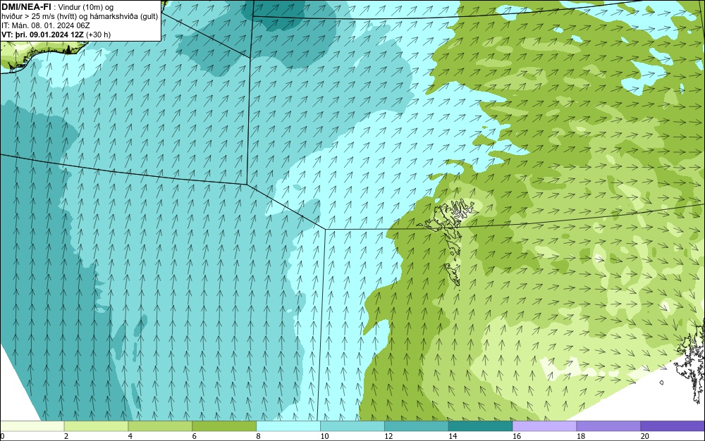
Task: Click the legend label '6'
Action: 195,436
